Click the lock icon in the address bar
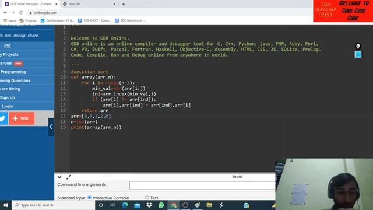Viewport: 373px width, 210px height. (x=30, y=13)
